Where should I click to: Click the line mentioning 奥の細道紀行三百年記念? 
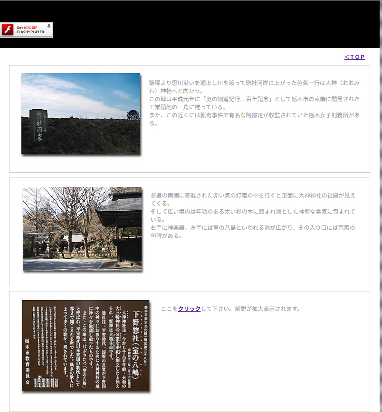(x=254, y=99)
